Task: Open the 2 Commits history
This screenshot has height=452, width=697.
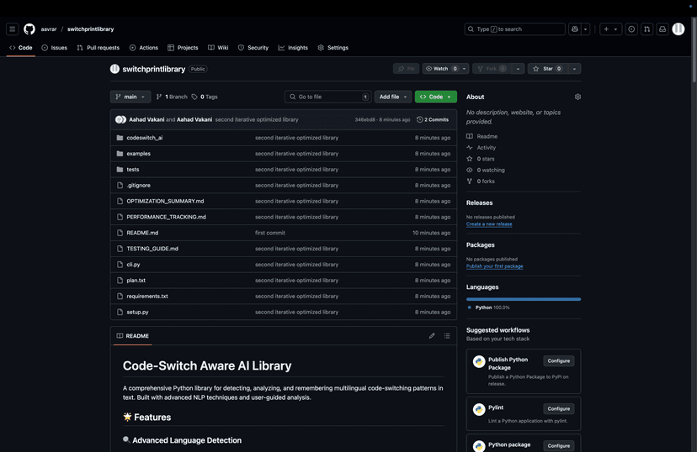Action: [433, 120]
